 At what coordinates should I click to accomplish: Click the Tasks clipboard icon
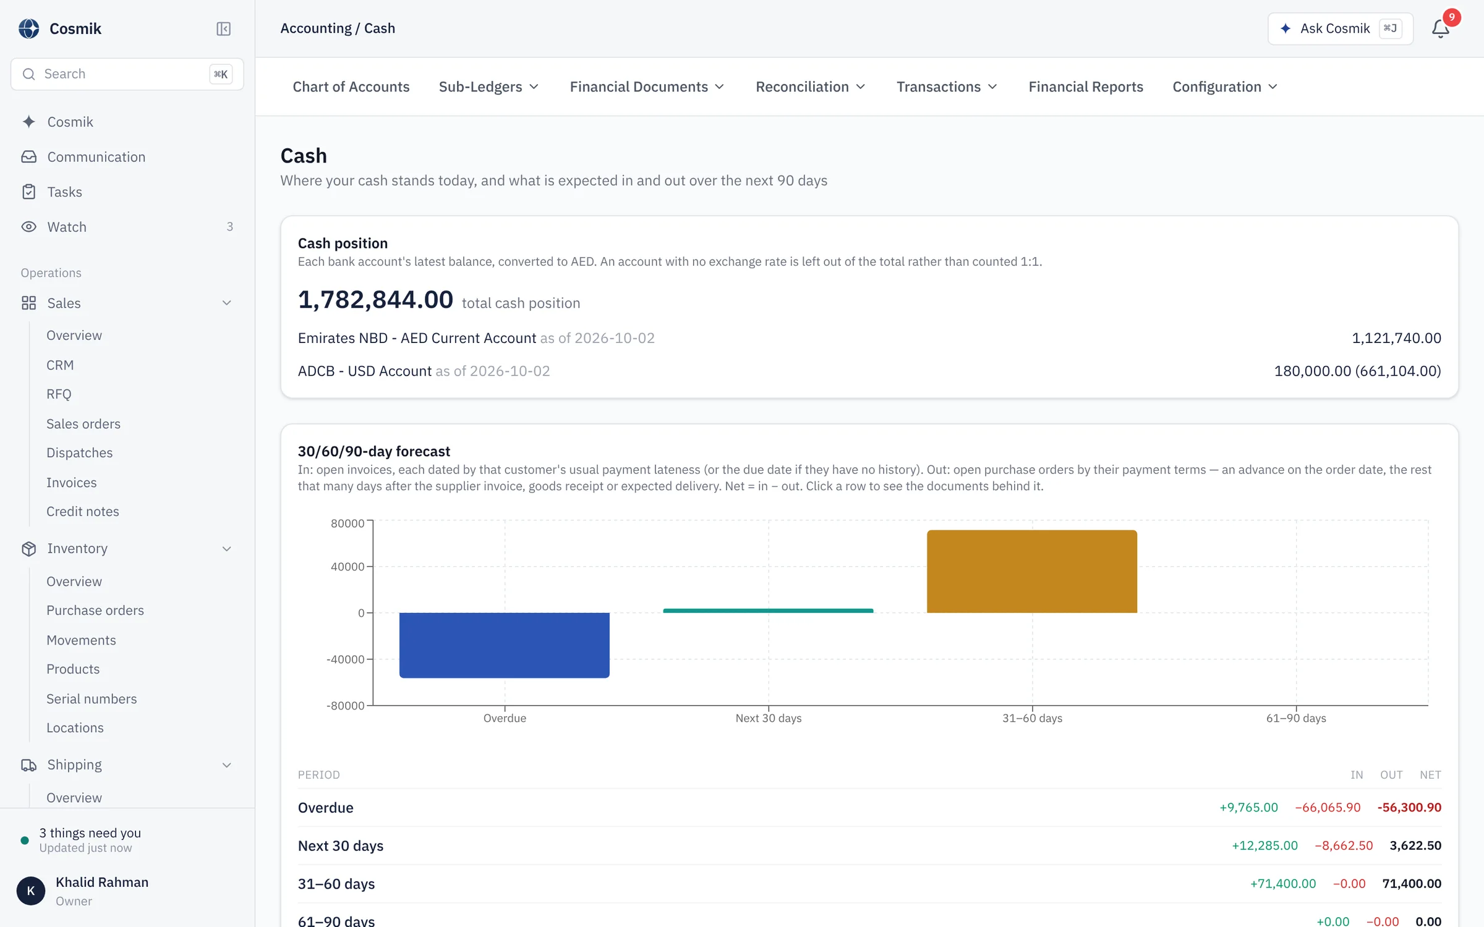click(28, 192)
